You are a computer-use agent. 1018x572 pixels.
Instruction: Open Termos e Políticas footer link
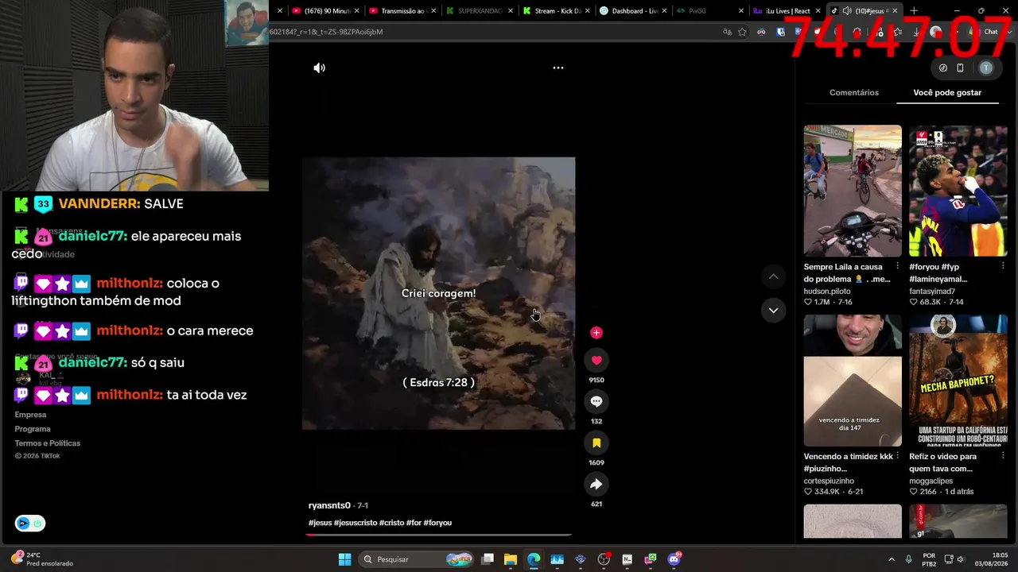tap(47, 443)
